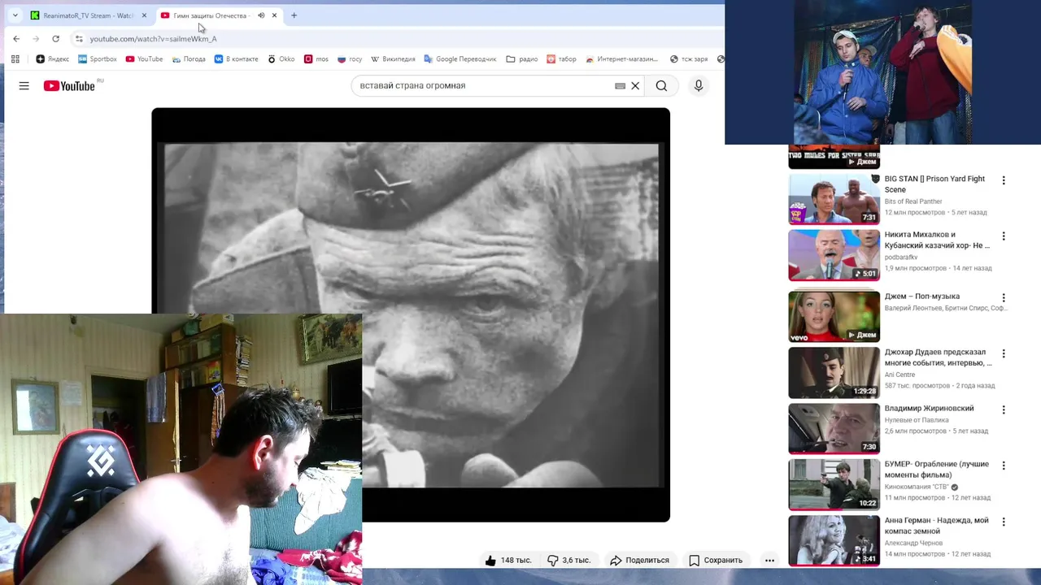The height and width of the screenshot is (585, 1041).
Task: Open the табор bookmark
Action: tap(561, 59)
